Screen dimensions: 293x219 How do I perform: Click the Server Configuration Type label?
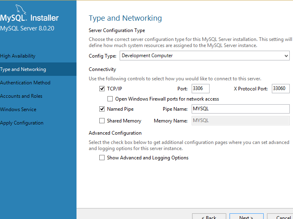coord(117,30)
